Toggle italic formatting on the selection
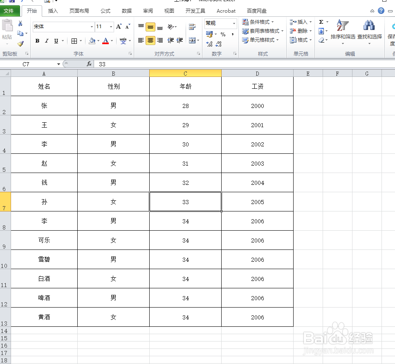Viewport: 395px width, 364px height. pyautogui.click(x=46, y=41)
